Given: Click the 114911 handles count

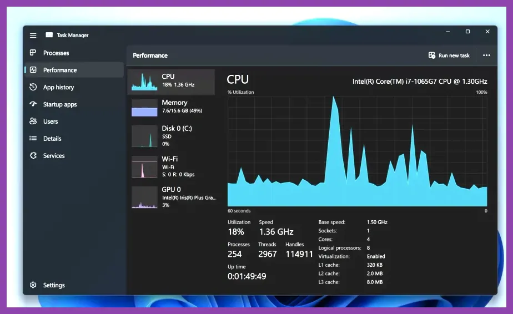Looking at the screenshot, I should [299, 254].
